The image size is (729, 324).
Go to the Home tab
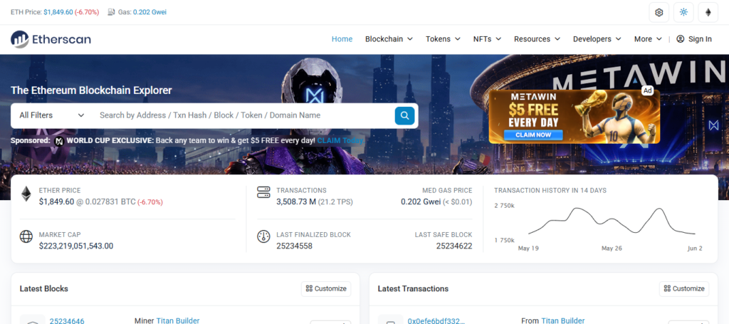(x=342, y=39)
